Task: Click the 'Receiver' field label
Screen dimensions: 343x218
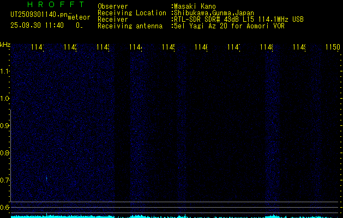Action: point(113,20)
